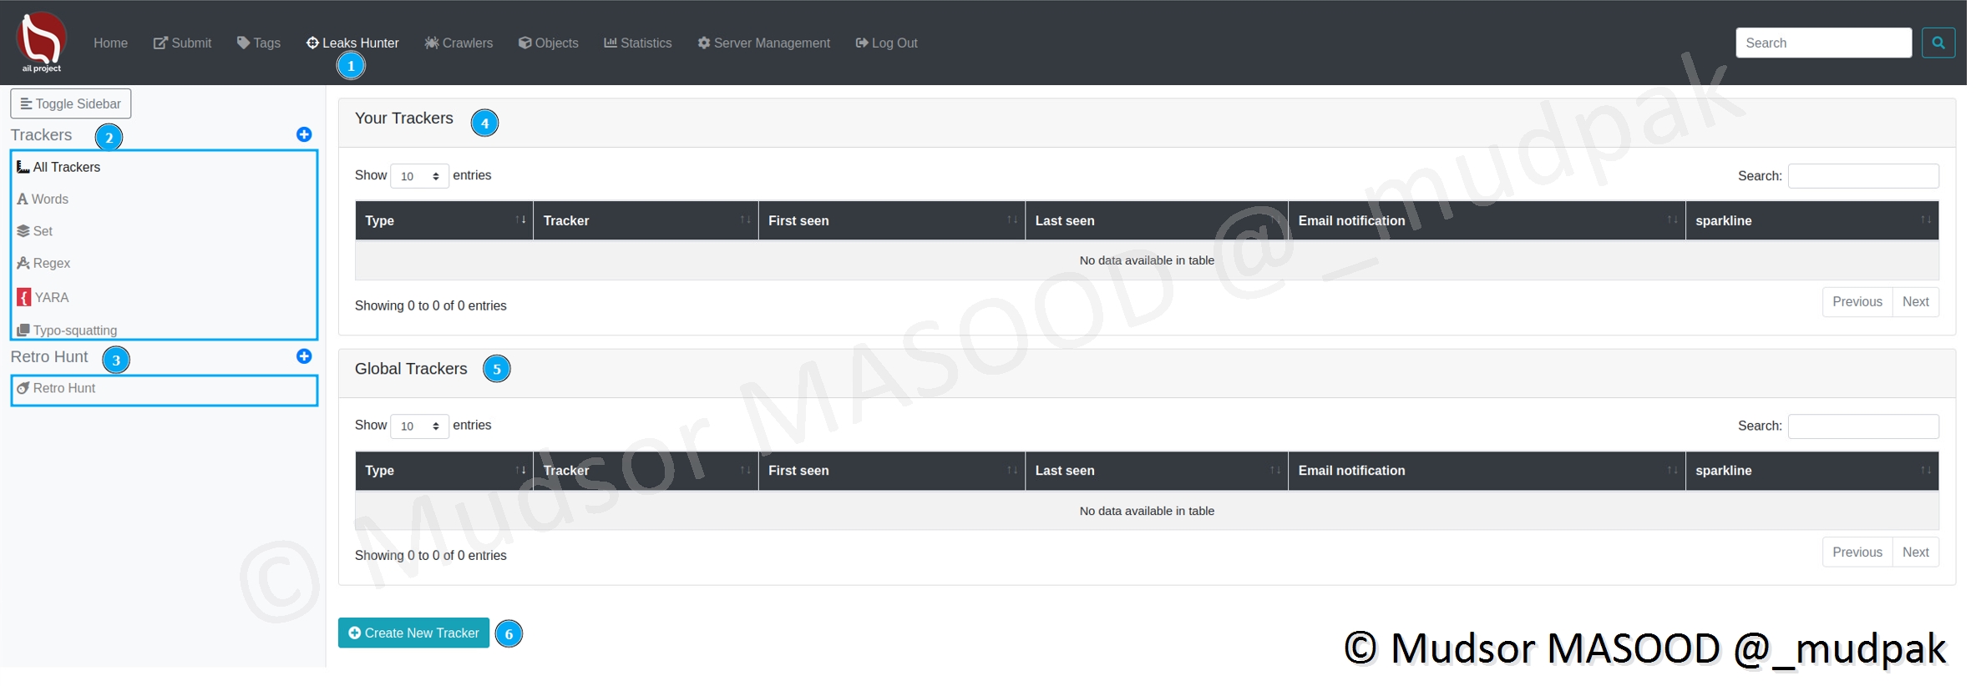Click Next in Your Trackers pagination
Viewport: 1976px width, 686px height.
coord(1915,302)
